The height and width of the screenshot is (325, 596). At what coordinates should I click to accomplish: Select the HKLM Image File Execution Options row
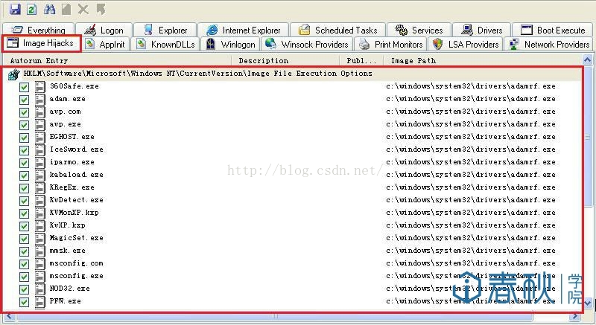[x=293, y=74]
